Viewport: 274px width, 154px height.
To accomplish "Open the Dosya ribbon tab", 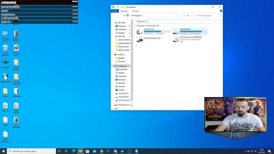I will 115,11.
